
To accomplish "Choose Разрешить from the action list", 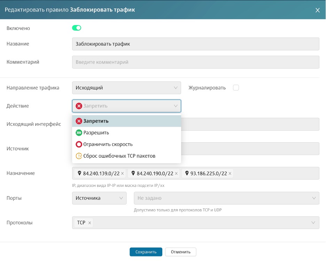I will pyautogui.click(x=96, y=133).
